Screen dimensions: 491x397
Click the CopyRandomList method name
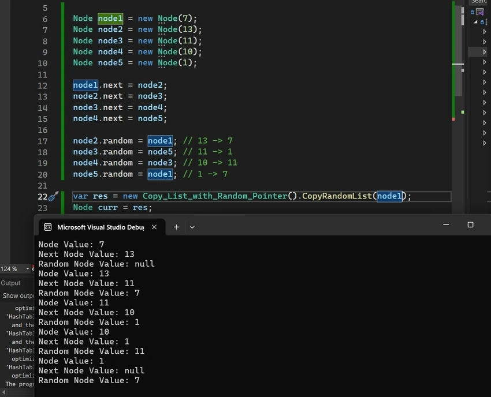[337, 196]
